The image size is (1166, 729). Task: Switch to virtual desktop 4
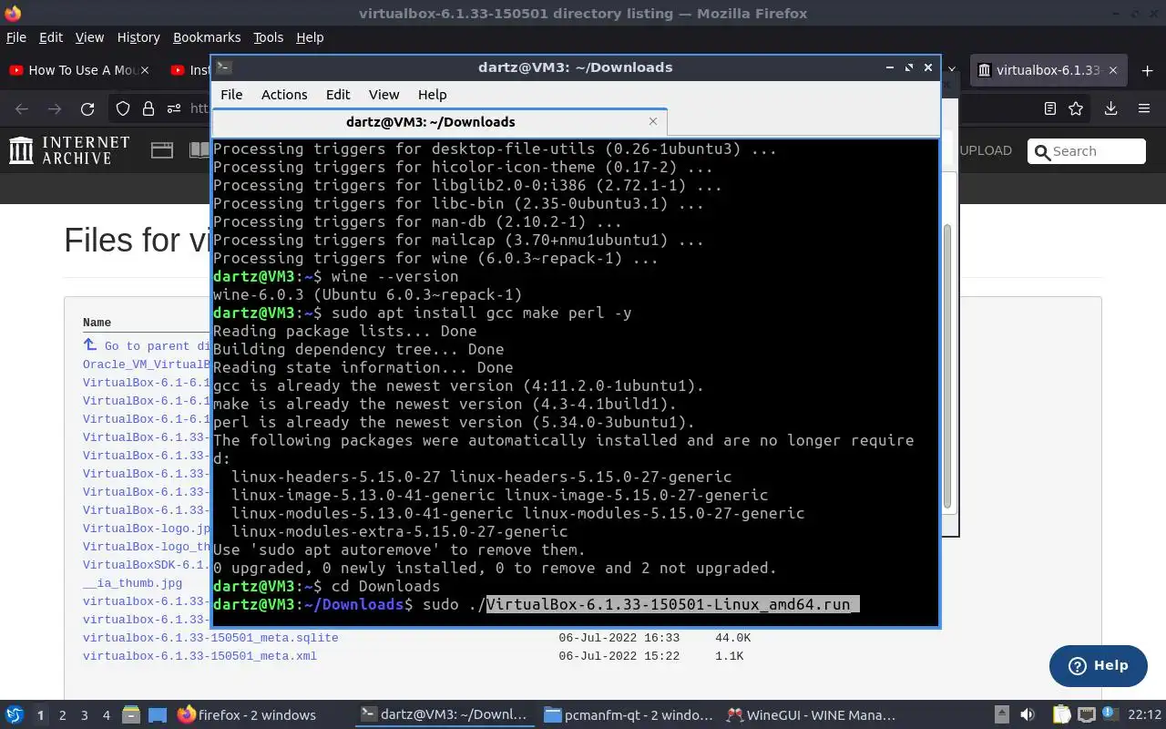[107, 715]
